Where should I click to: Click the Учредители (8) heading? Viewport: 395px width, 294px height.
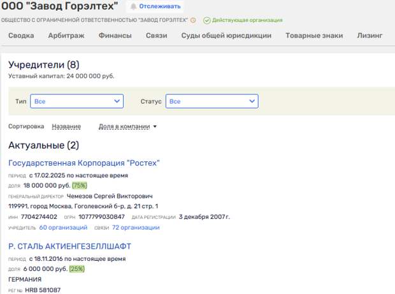click(44, 65)
